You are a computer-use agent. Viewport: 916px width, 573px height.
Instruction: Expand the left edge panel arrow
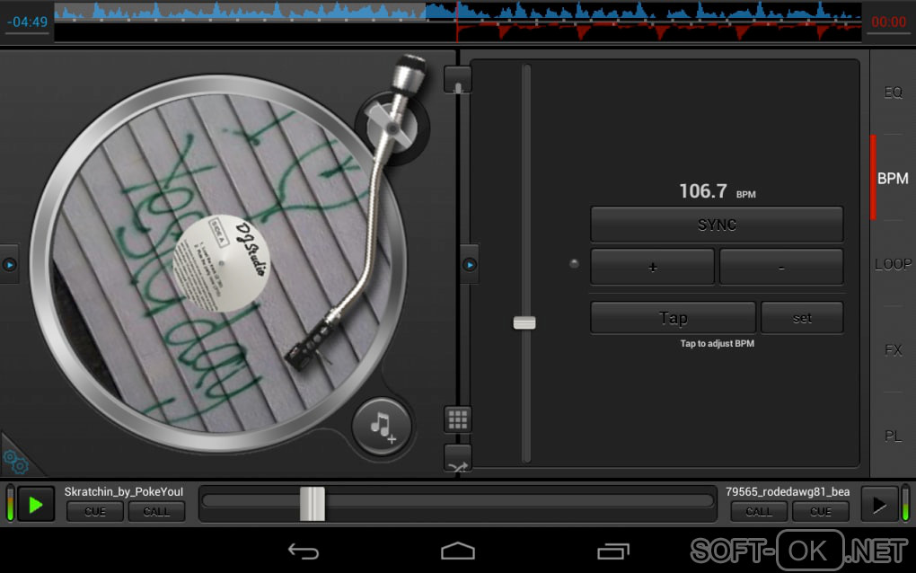tap(9, 265)
